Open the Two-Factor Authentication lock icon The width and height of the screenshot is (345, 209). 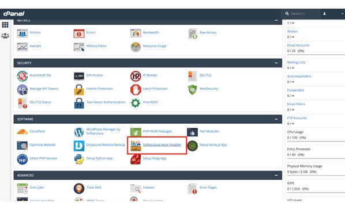pyautogui.click(x=79, y=103)
